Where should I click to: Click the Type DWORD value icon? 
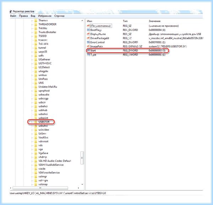88,54
